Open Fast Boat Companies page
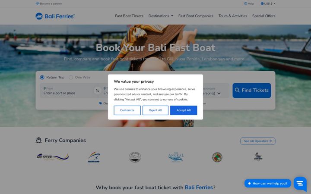 coord(196,16)
